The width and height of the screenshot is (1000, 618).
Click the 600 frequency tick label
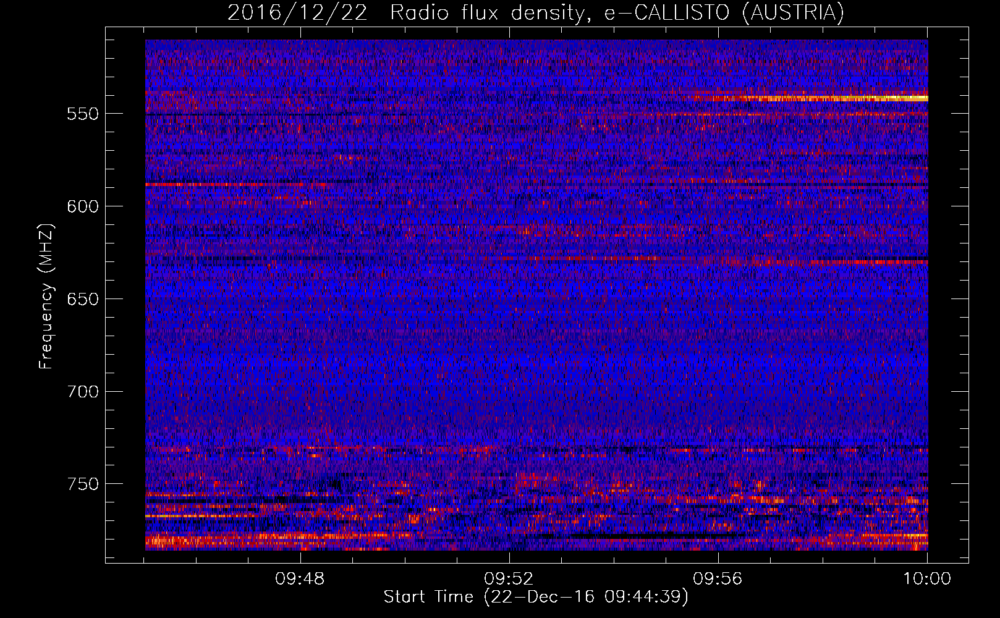pos(83,206)
